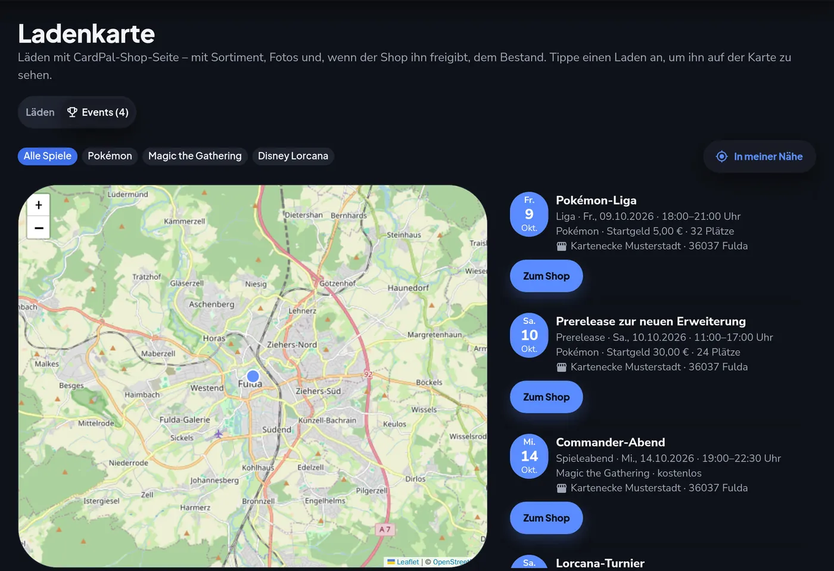The image size is (834, 571).
Task: Click the Johannesberg label on the map
Action: click(x=214, y=480)
